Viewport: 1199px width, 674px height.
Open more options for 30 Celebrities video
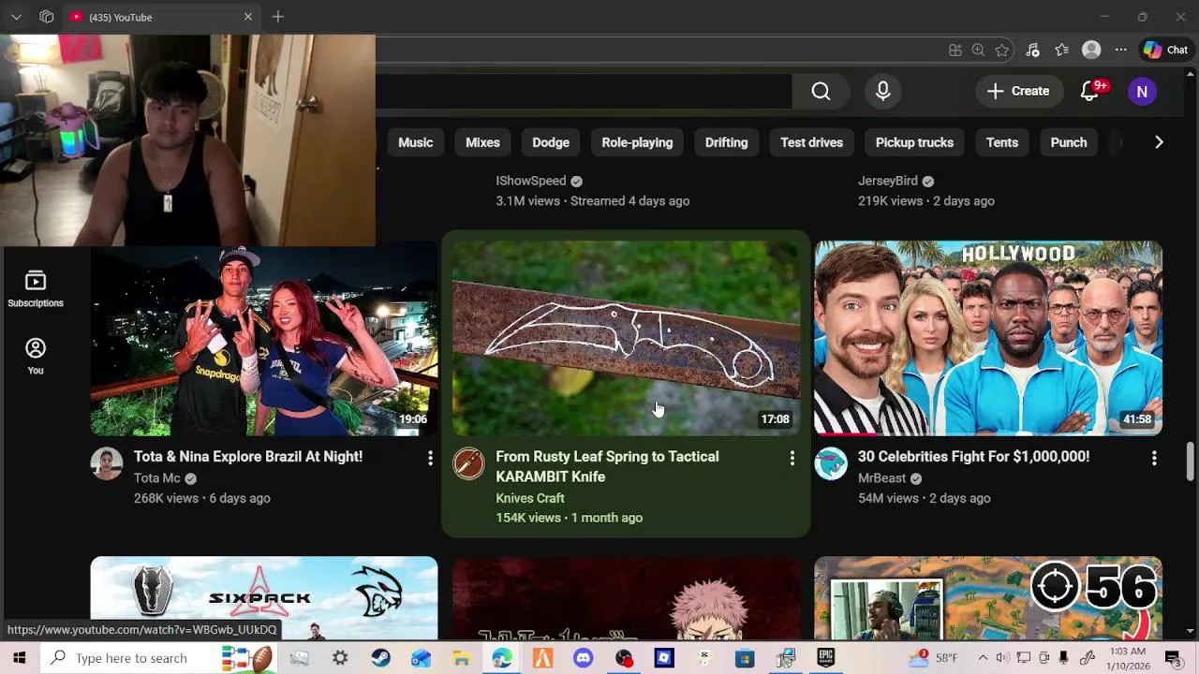(x=1153, y=458)
